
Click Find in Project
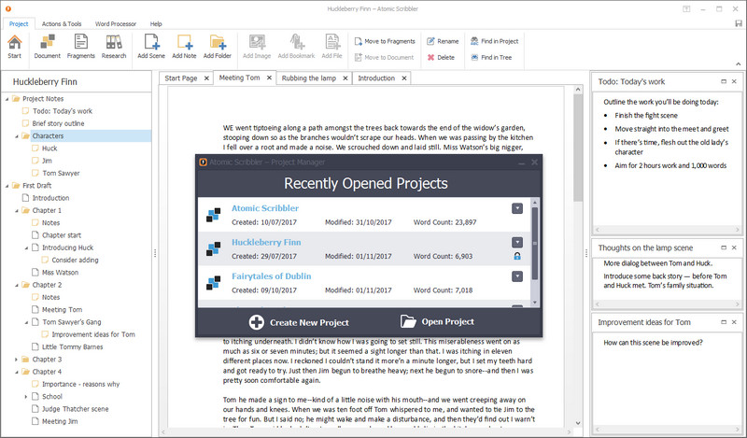(x=495, y=41)
